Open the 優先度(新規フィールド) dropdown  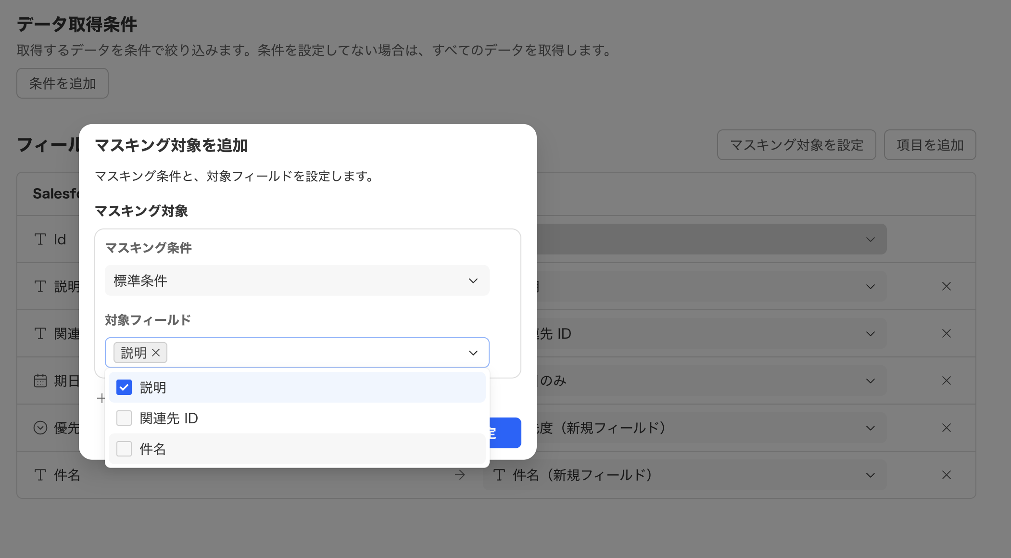tap(870, 428)
